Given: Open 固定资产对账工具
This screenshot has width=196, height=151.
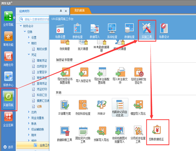Looking at the screenshot, I should point(83,135).
